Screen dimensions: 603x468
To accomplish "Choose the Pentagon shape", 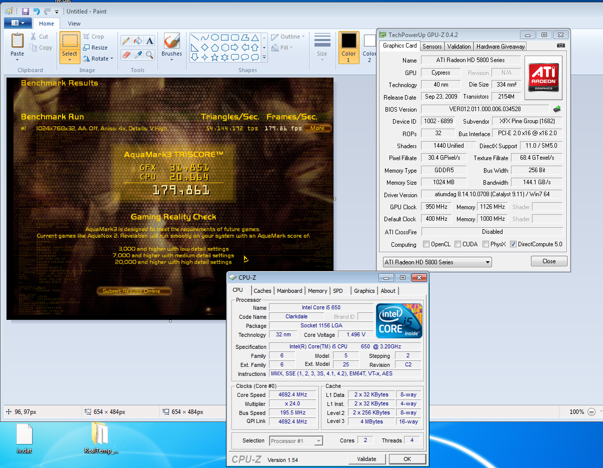I will [214, 48].
